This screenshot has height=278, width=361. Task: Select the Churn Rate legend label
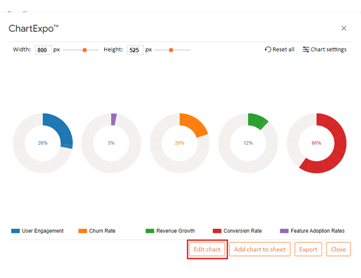click(102, 231)
